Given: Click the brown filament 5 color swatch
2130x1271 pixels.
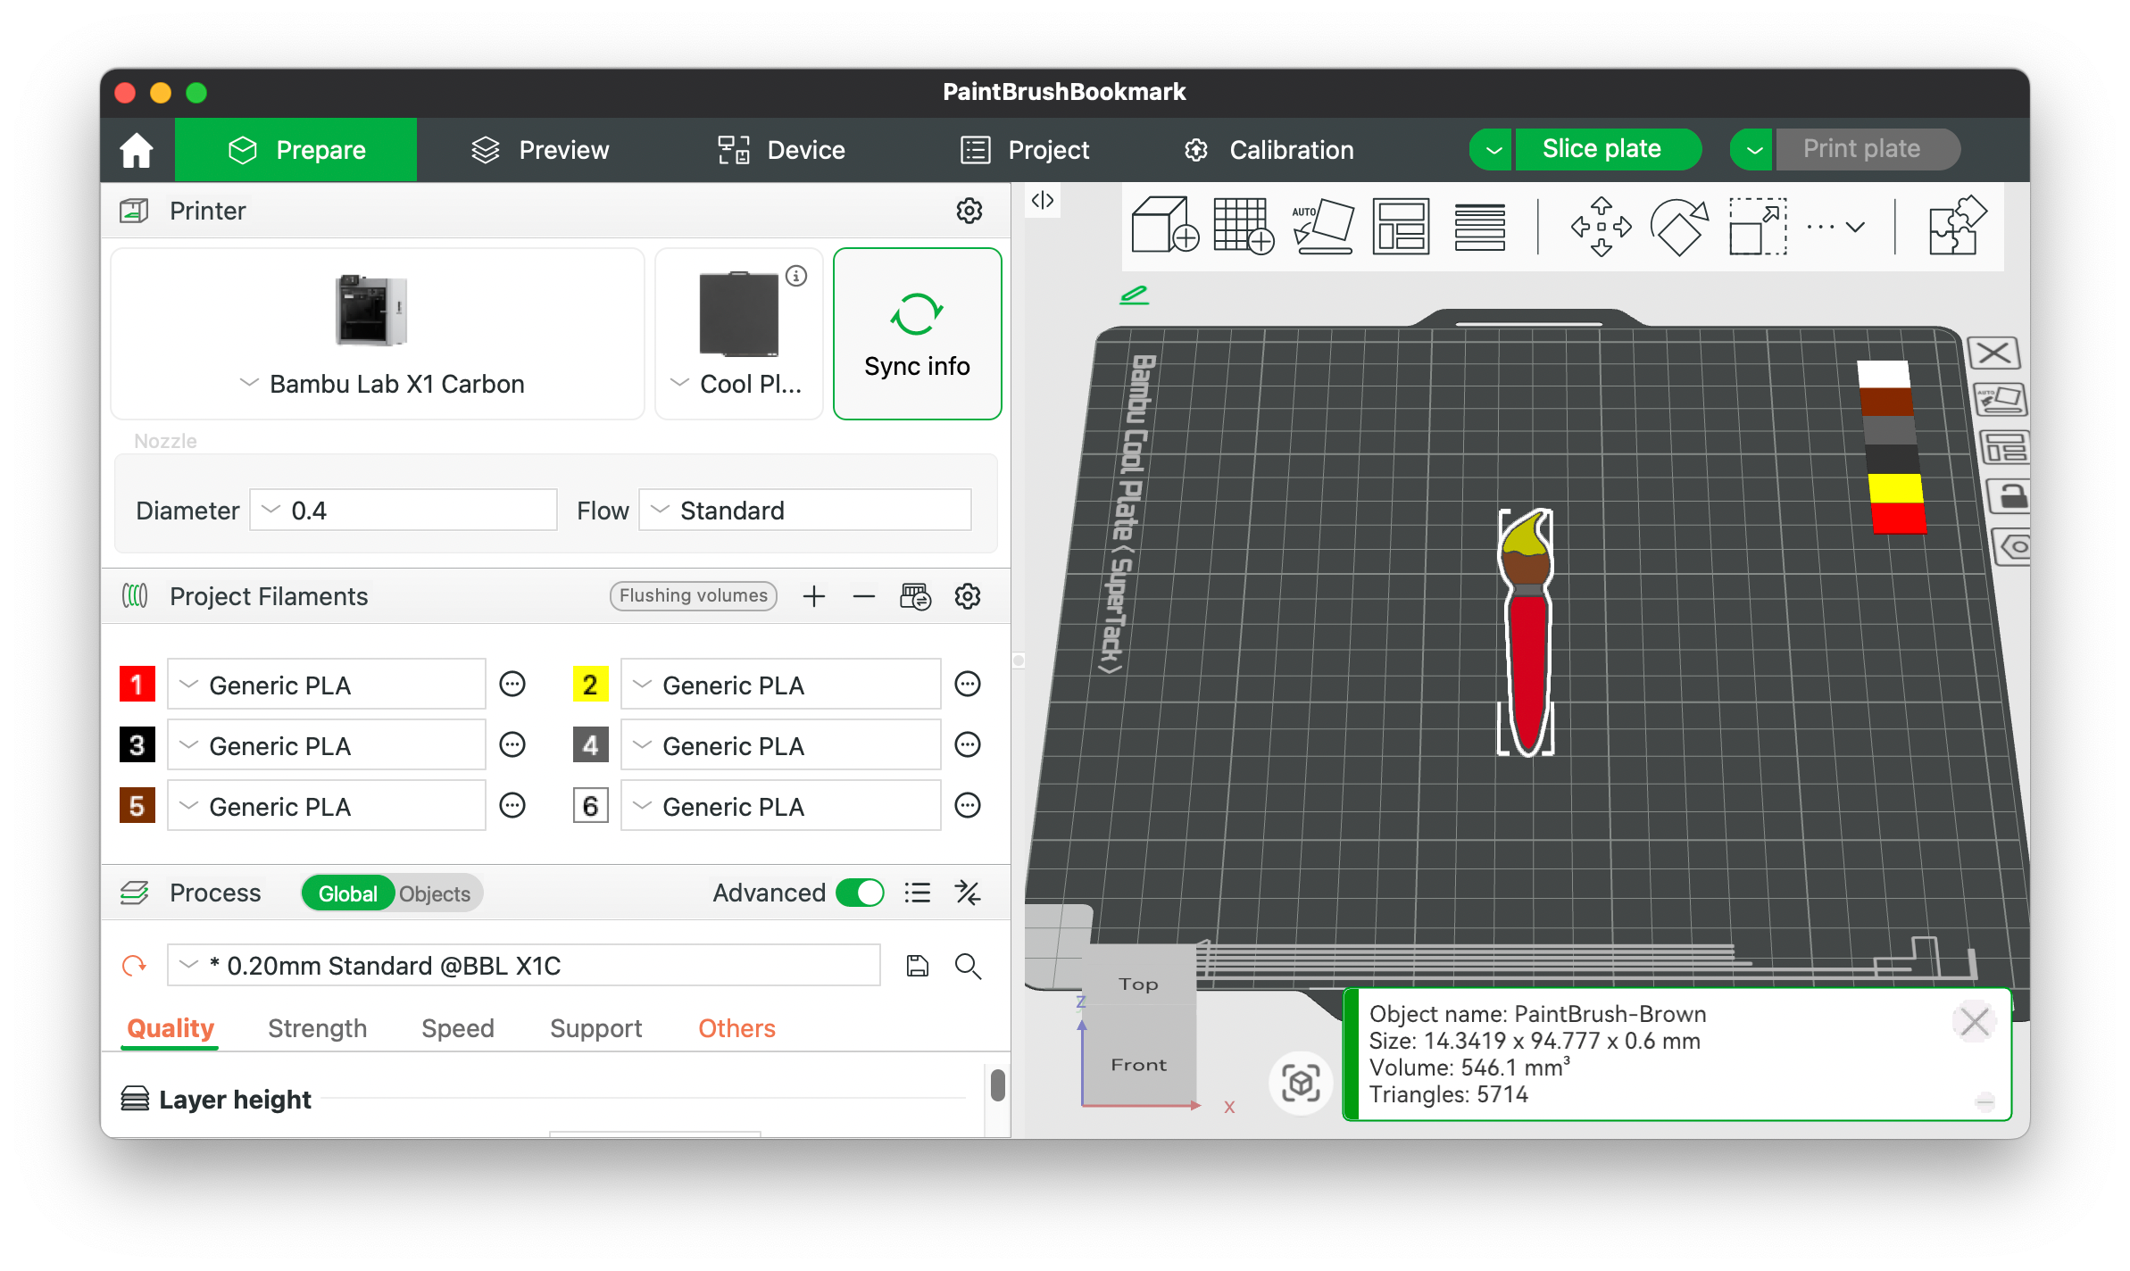Looking at the screenshot, I should click(x=137, y=806).
